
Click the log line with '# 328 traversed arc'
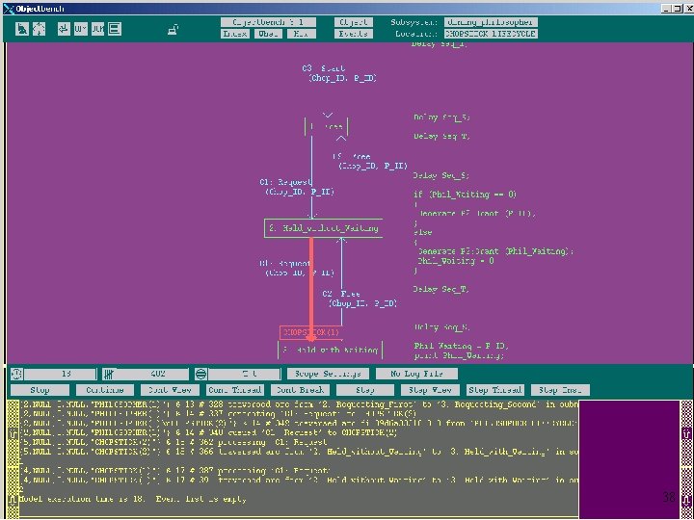pyautogui.click(x=299, y=404)
